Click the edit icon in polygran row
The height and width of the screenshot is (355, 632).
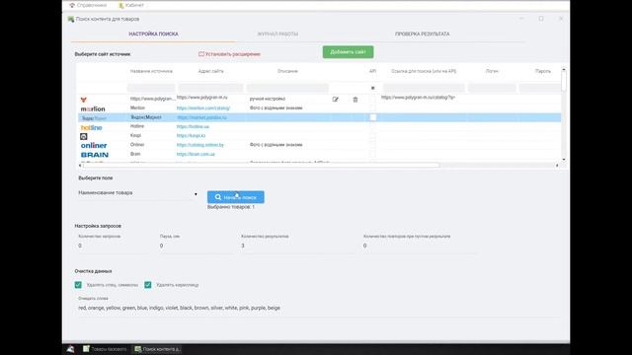pyautogui.click(x=336, y=100)
